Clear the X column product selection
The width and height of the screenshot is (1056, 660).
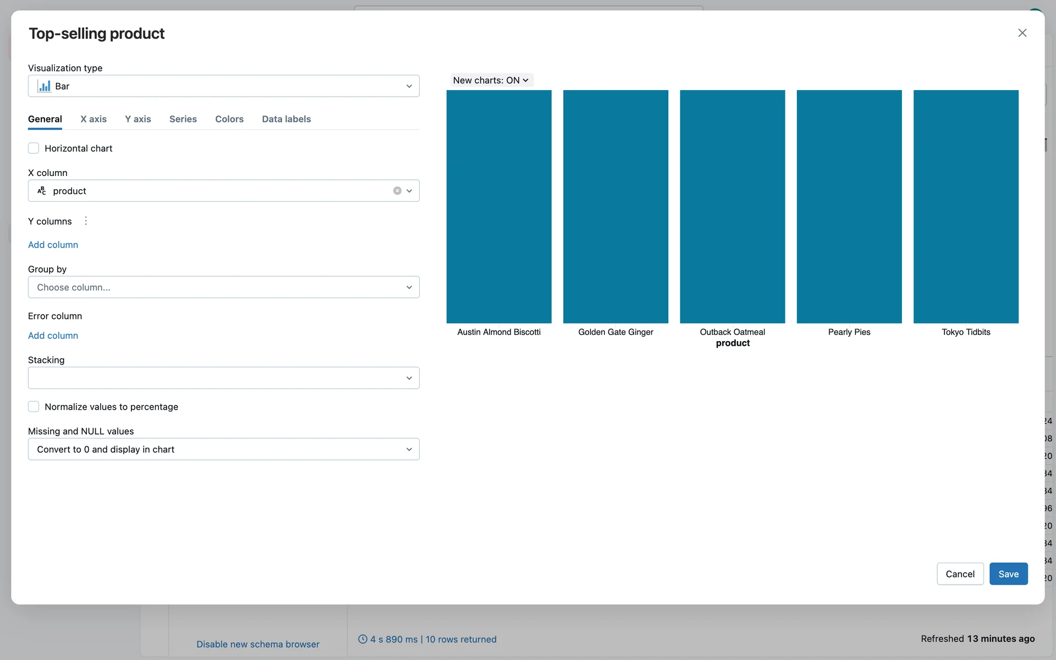[x=397, y=191]
